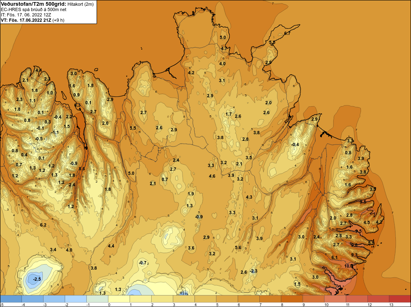
Task: Click the legend swatch between 6 and 7
Action: tap(249, 299)
